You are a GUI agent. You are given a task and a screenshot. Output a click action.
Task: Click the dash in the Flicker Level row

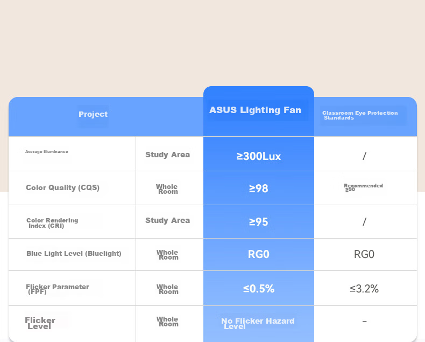click(x=364, y=322)
